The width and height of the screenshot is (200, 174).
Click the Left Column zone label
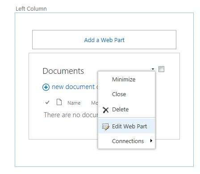point(31,9)
